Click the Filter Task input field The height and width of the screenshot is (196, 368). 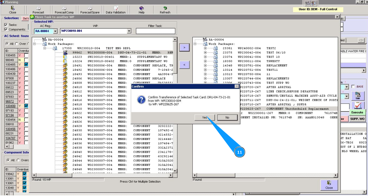(155, 31)
